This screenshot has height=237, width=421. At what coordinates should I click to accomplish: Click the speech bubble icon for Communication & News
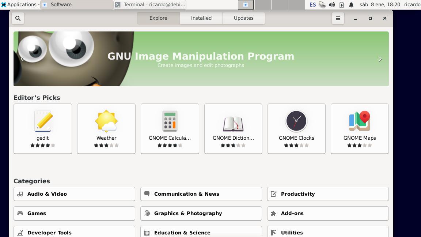(x=147, y=194)
